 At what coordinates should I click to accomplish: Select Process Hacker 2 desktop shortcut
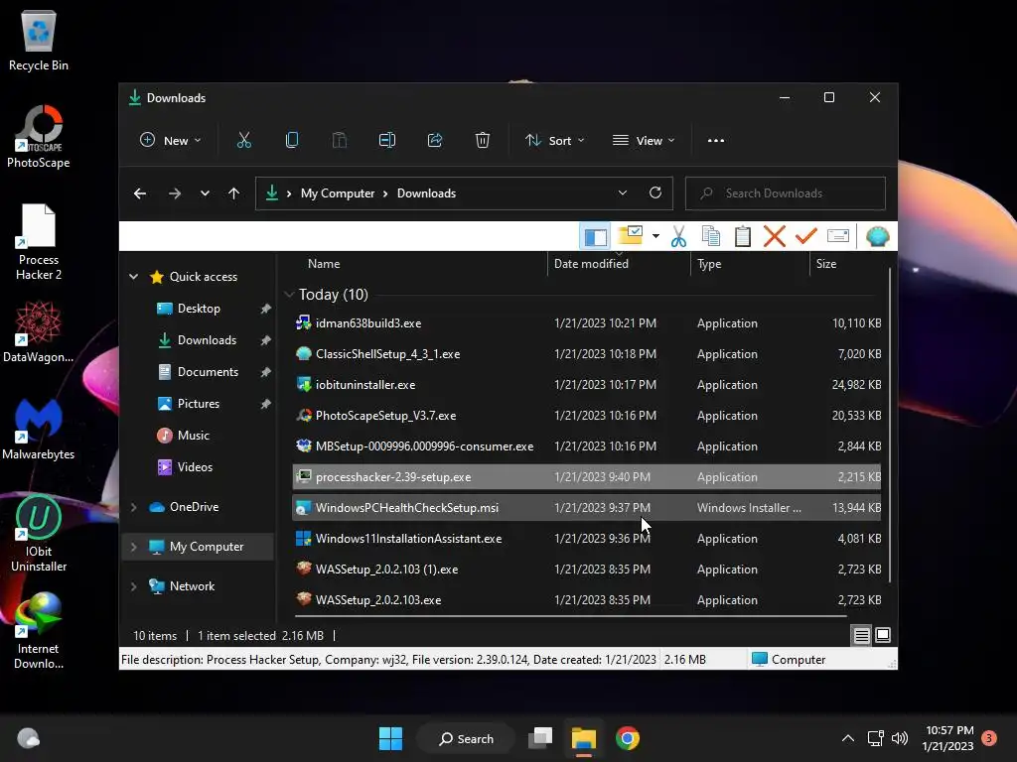[39, 242]
